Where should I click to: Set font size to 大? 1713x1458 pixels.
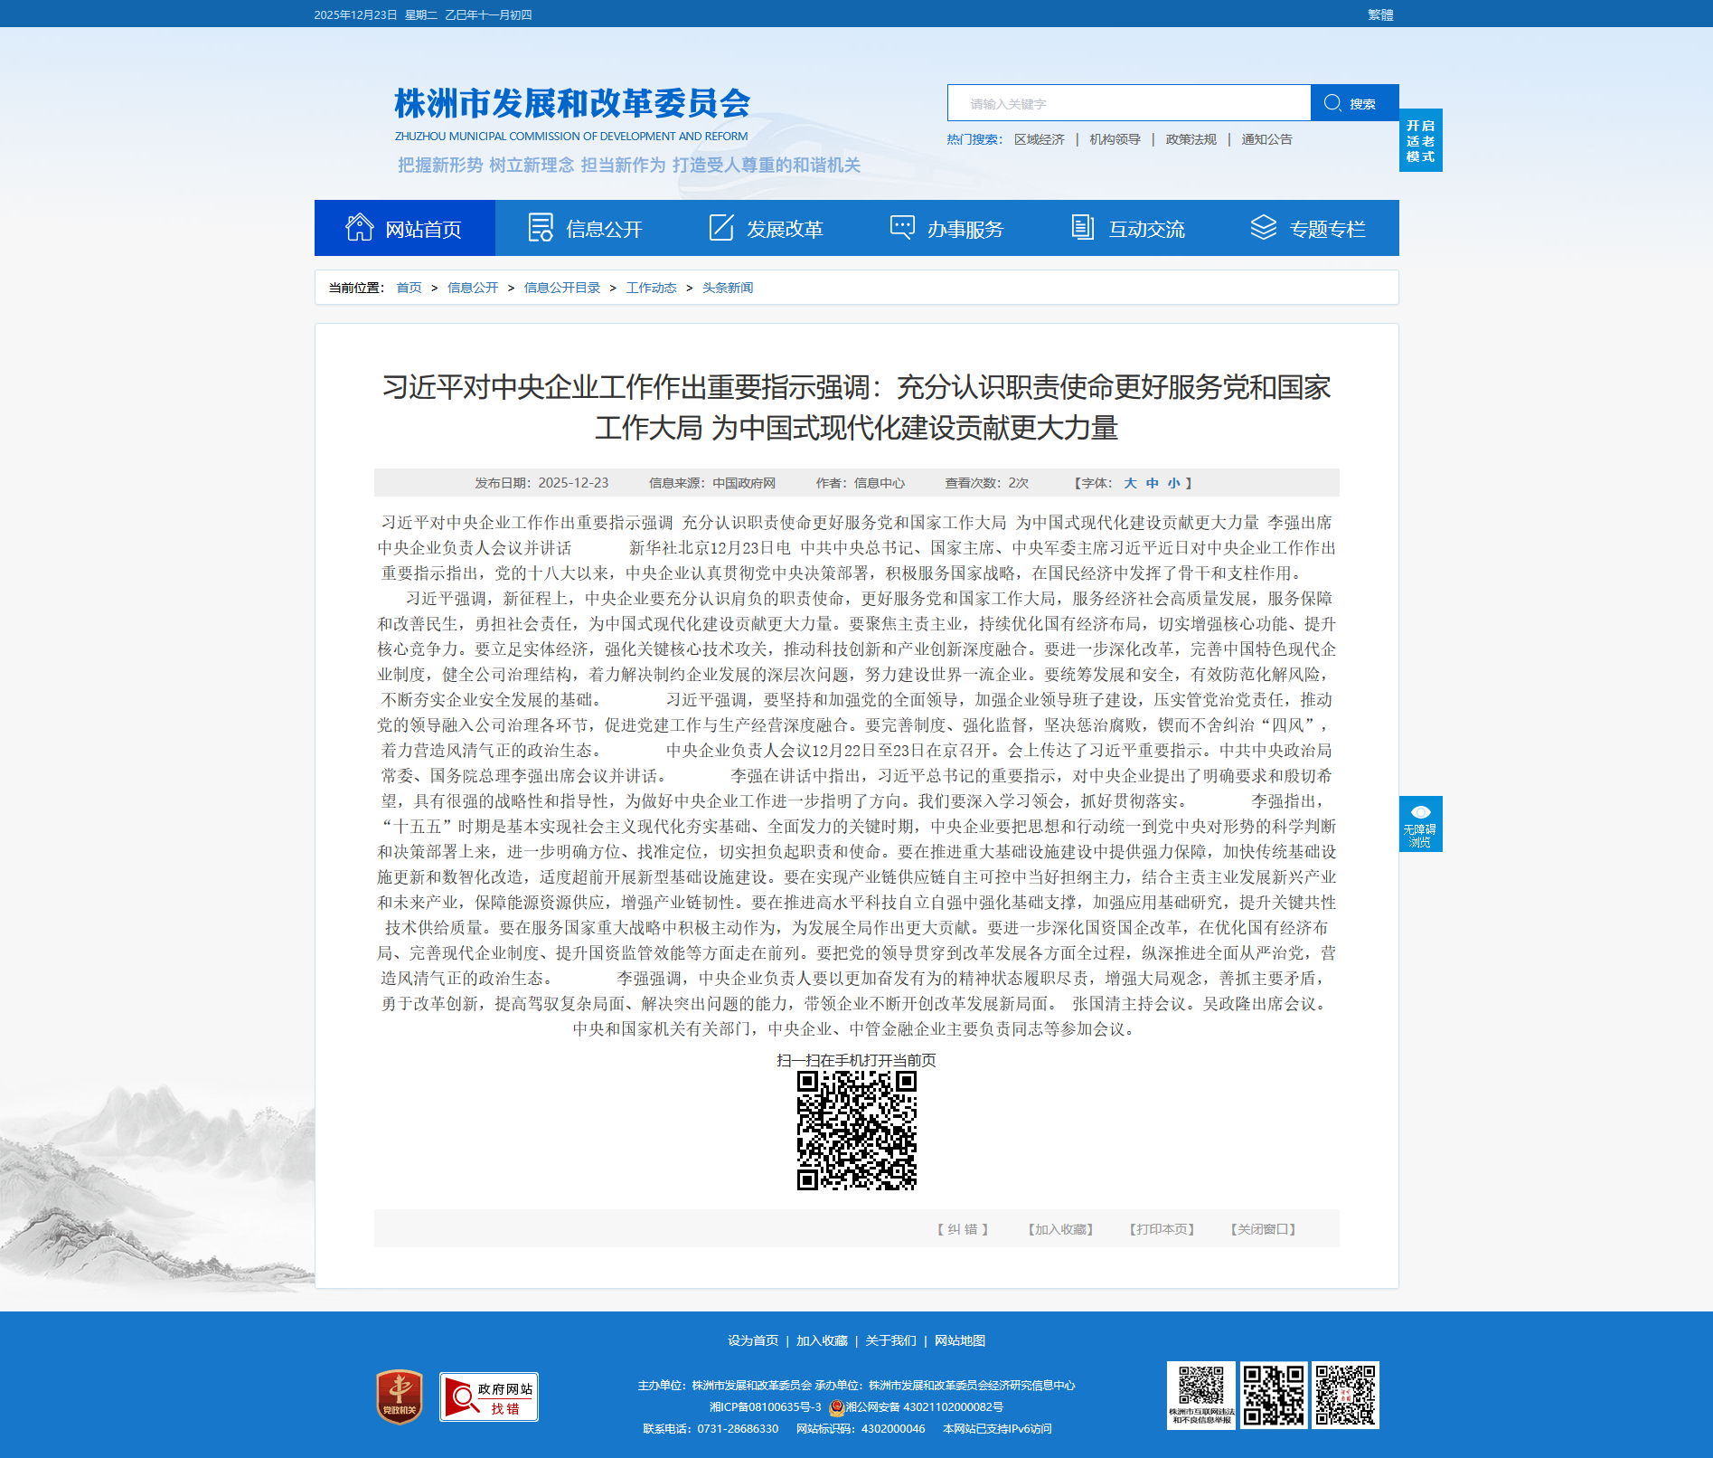(1130, 483)
